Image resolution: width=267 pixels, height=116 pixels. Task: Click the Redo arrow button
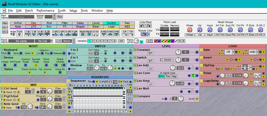[149, 26]
